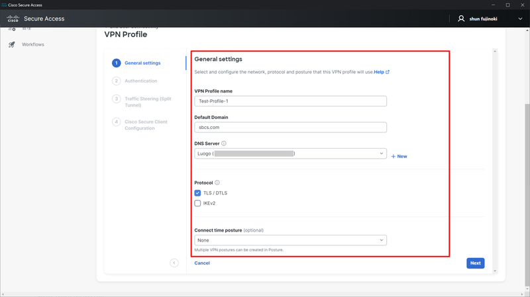Open the user profile icon for shun fujinoki
Viewport: 530px width, 297px height.
click(461, 19)
